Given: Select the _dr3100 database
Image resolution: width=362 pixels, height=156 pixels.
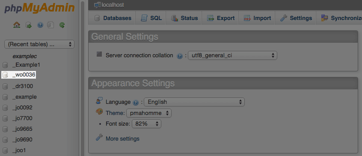Looking at the screenshot, I should 23,86.
